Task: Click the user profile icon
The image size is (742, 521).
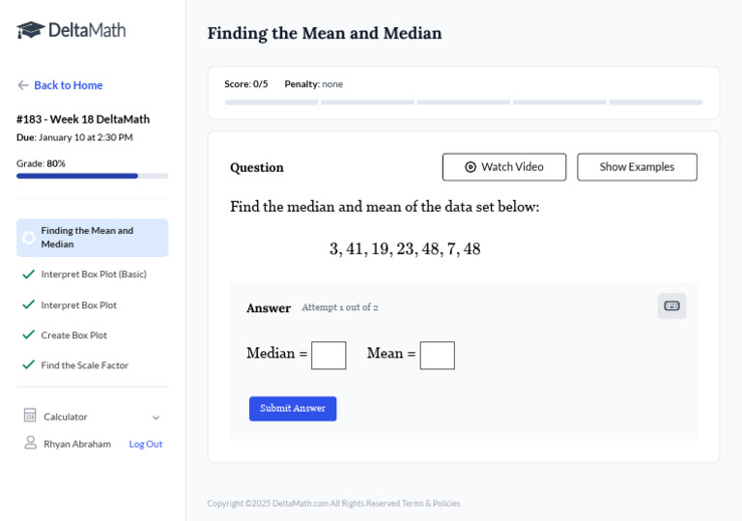Action: tap(30, 443)
